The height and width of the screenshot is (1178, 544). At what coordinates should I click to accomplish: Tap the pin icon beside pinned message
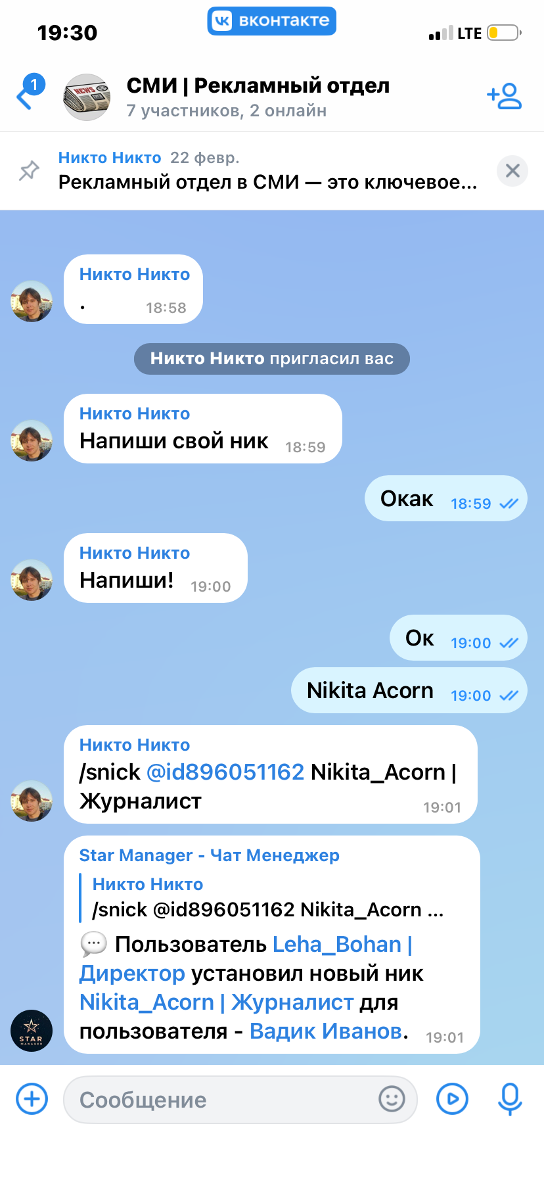click(29, 171)
